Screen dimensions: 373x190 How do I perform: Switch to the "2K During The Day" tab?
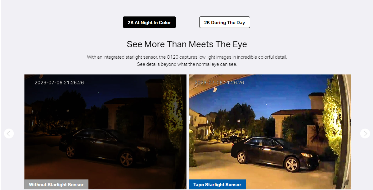pos(224,22)
